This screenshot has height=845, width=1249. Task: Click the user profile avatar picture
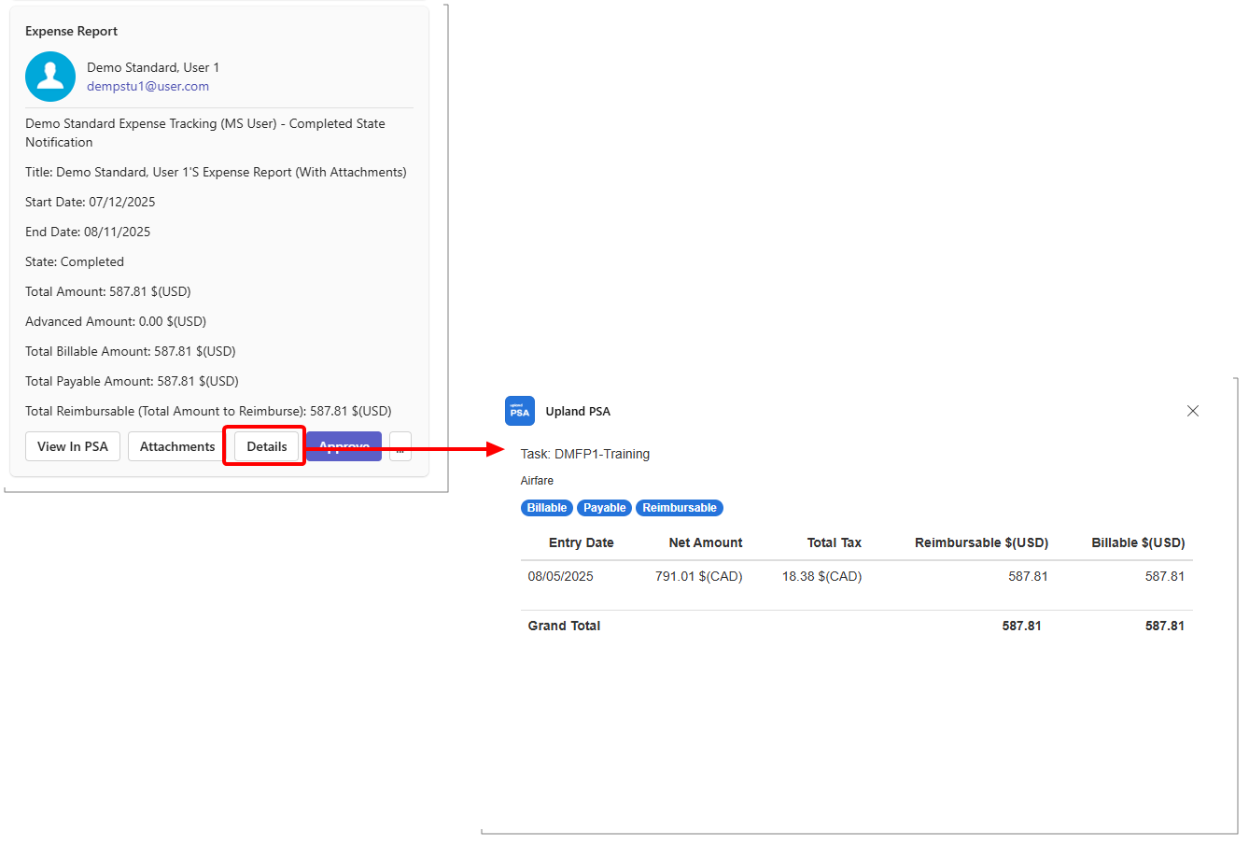coord(49,77)
